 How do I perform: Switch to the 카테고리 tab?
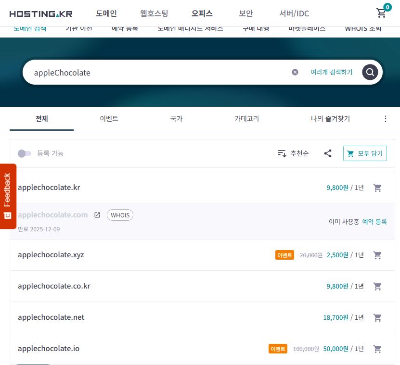[x=246, y=118]
